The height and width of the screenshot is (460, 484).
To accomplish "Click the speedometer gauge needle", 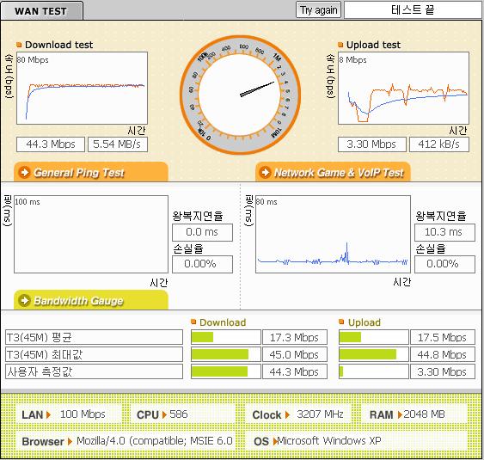I will pos(257,89).
